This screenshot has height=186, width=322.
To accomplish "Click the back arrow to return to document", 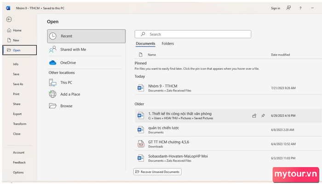I will click(x=9, y=19).
